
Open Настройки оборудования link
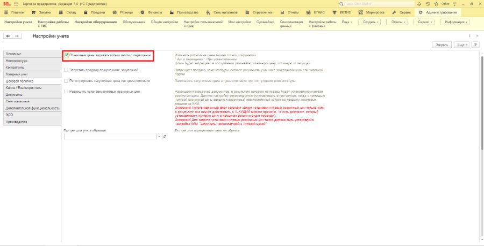(96, 22)
